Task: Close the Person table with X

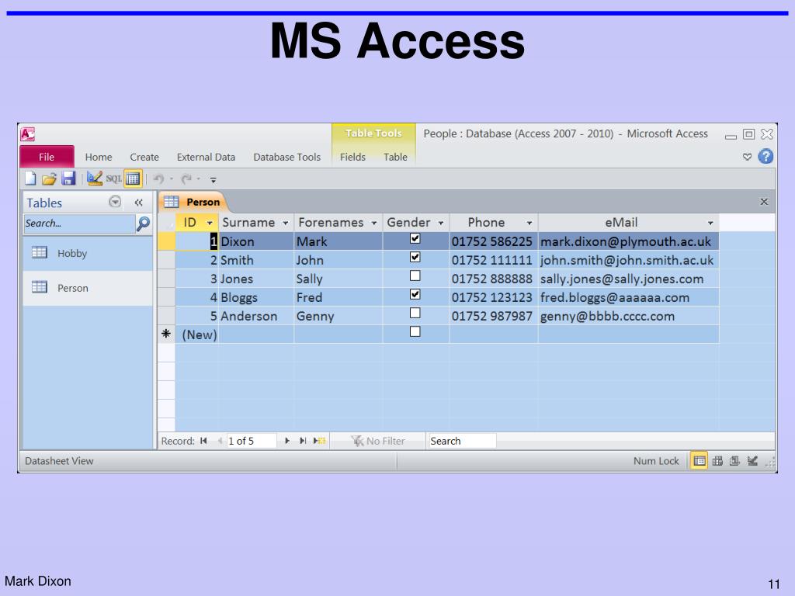Action: [764, 202]
